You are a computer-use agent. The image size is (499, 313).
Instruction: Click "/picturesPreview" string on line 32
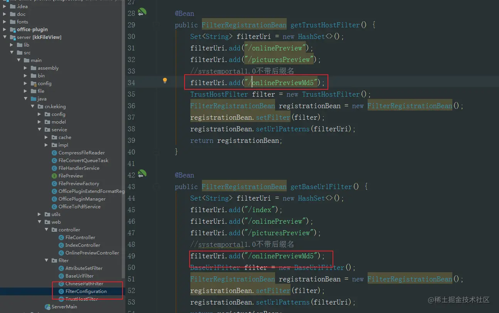point(279,60)
